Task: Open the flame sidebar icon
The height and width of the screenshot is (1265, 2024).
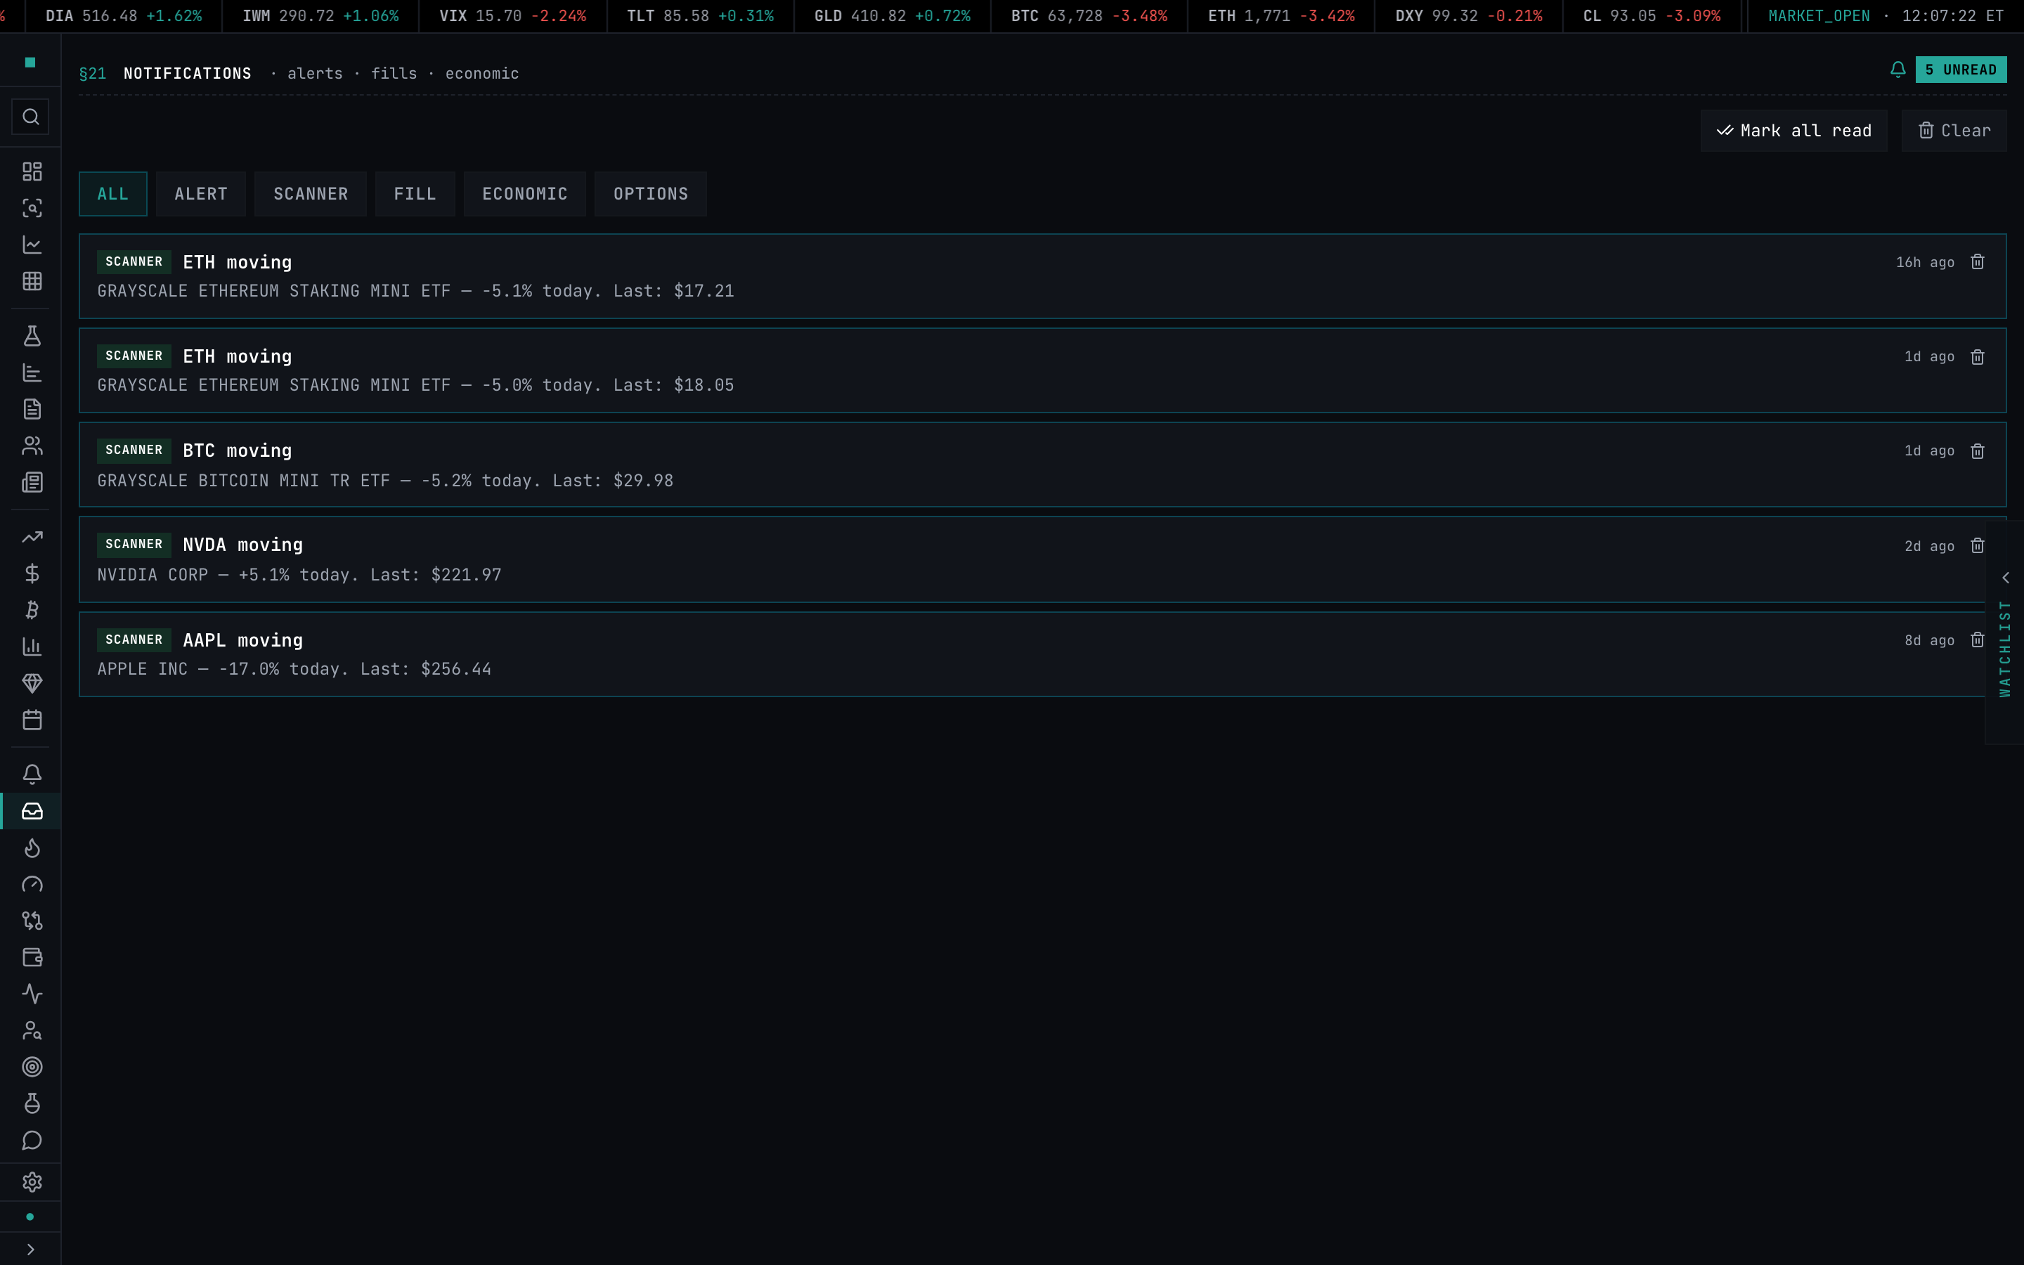Action: coord(32,848)
